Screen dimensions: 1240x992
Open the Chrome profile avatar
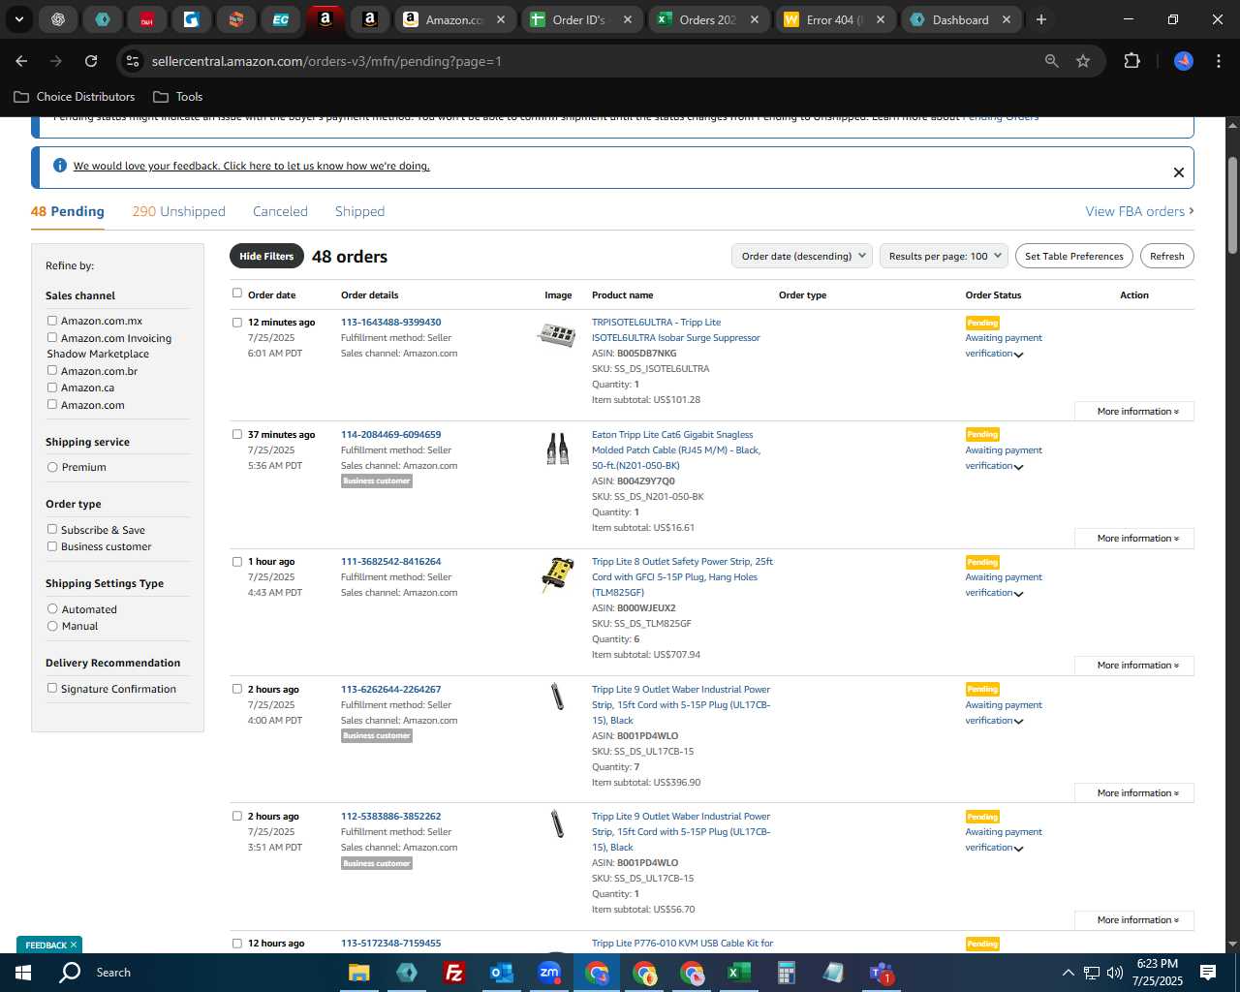coord(1184,61)
